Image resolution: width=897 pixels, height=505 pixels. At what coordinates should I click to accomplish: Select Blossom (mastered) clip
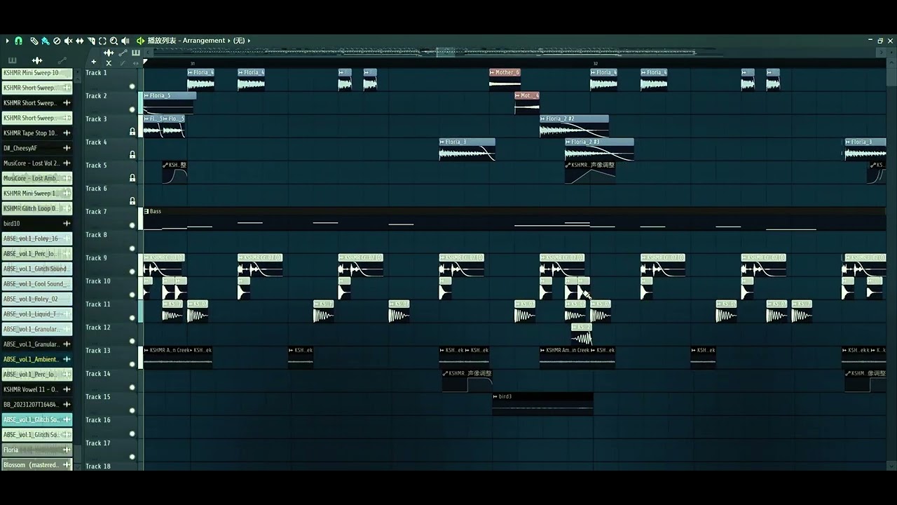click(x=37, y=465)
